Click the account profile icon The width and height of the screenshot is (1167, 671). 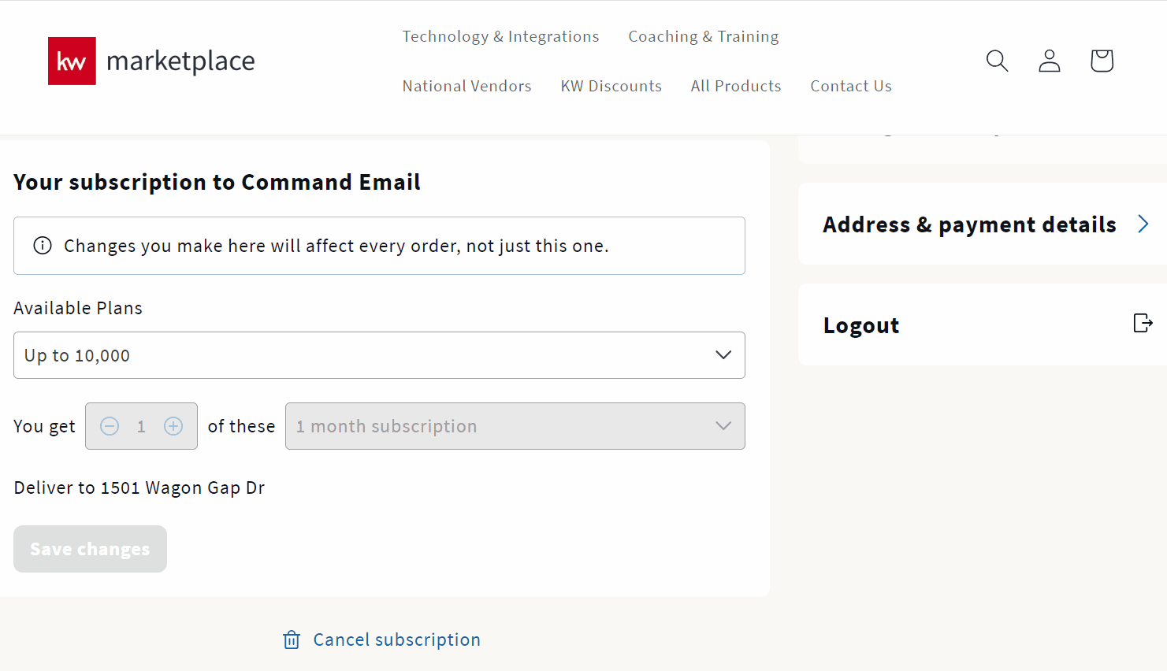1049,61
